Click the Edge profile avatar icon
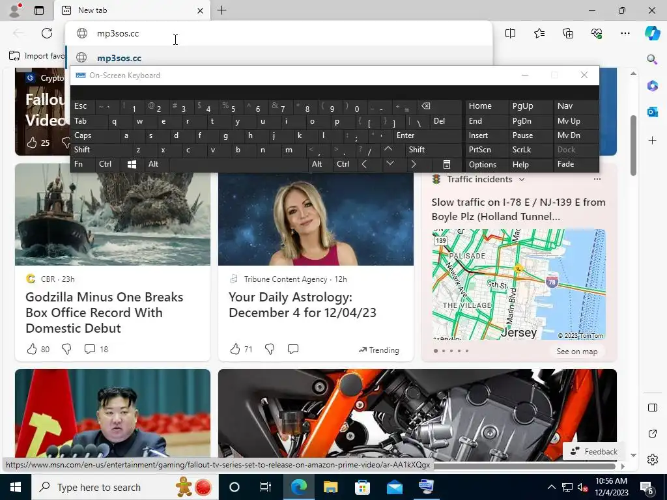Image resolution: width=667 pixels, height=500 pixels. [x=15, y=10]
